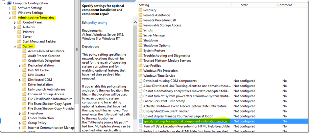Click the System Restore folder icon
309x133 pixels.
[140, 51]
